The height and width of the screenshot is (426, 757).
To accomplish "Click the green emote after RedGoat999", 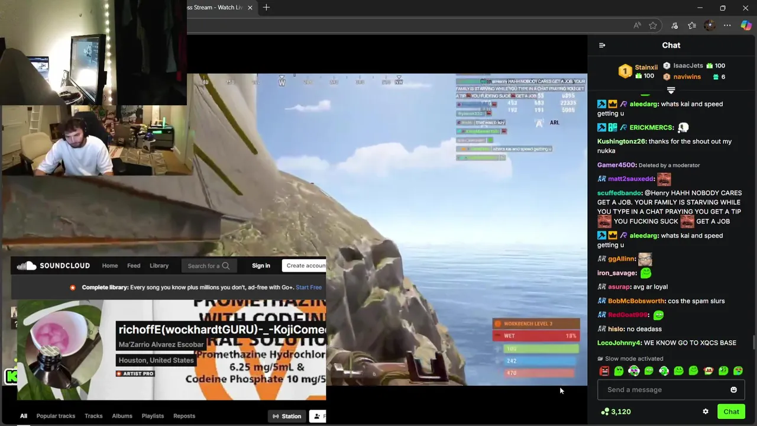I will pos(658,315).
